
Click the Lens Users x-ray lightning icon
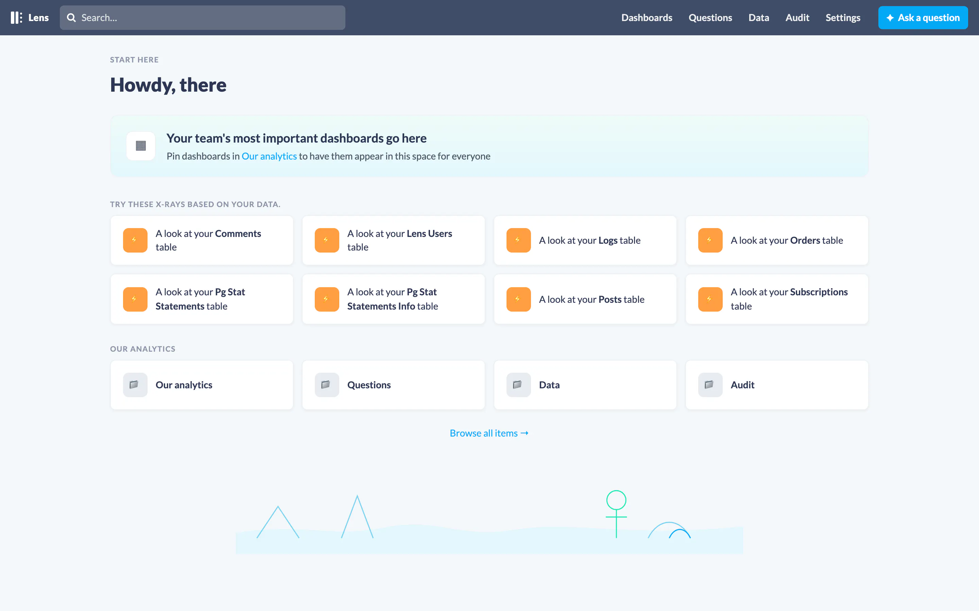(327, 240)
